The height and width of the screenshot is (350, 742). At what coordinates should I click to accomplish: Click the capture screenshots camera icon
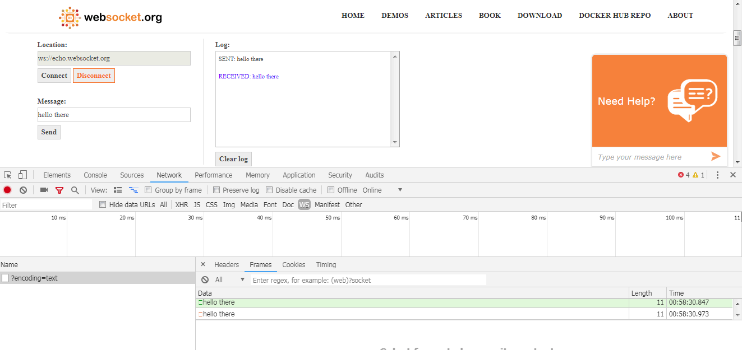[44, 190]
